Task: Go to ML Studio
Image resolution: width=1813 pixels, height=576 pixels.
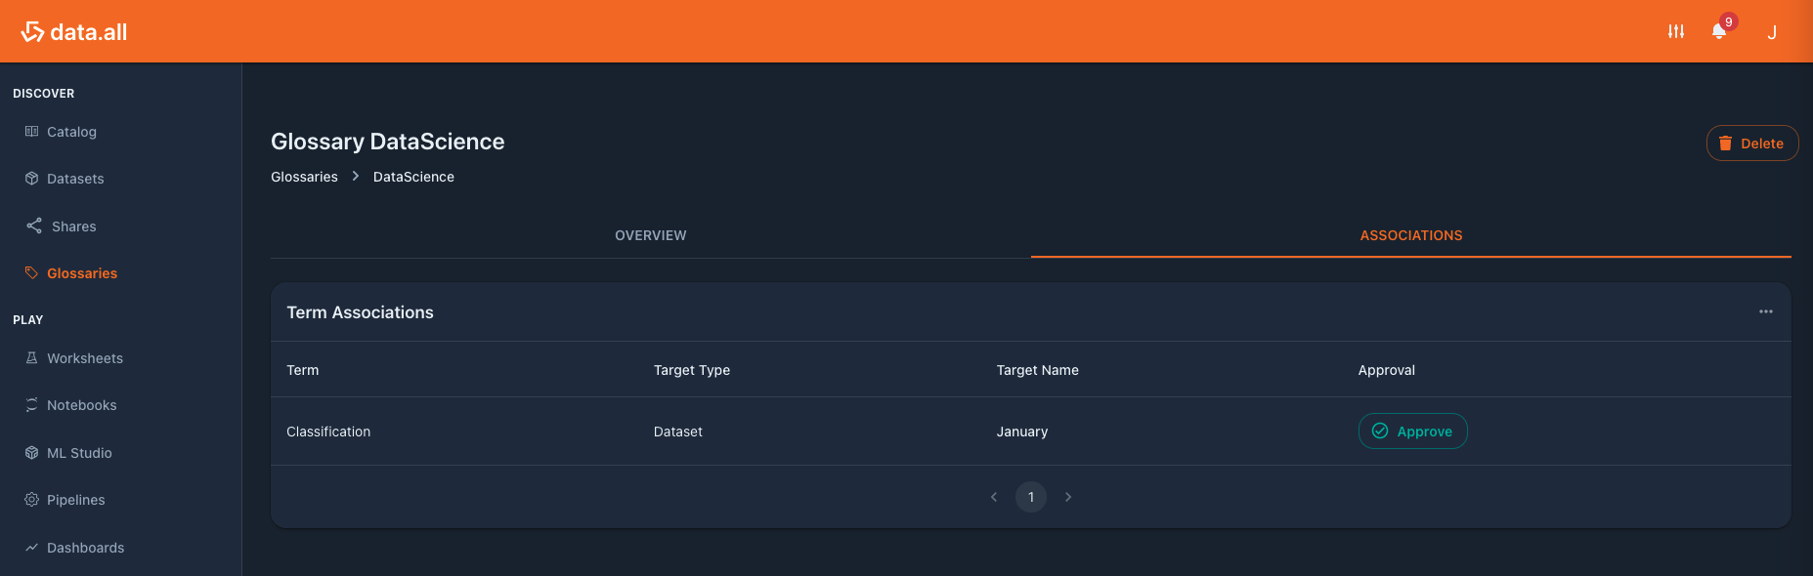Action: 79,453
